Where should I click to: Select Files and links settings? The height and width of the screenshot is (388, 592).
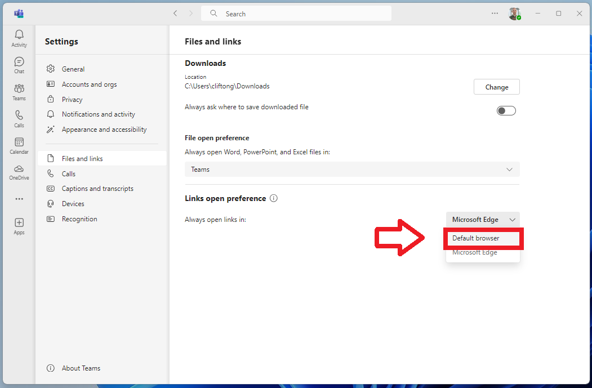pyautogui.click(x=102, y=158)
